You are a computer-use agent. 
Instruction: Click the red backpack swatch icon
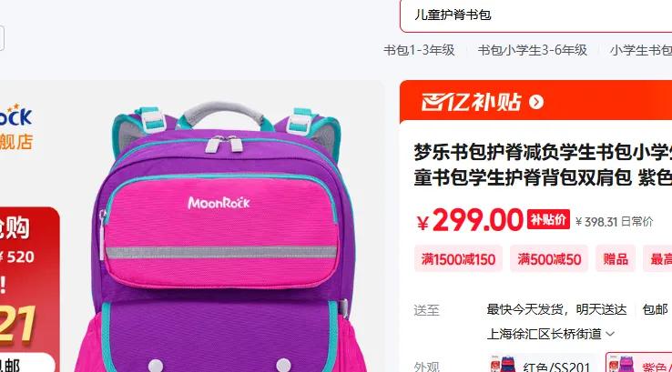(503, 365)
